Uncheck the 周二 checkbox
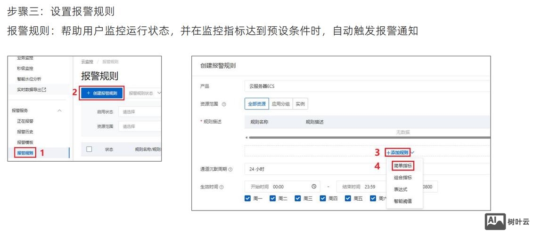Screen dimensions: 533x235 point(272,198)
